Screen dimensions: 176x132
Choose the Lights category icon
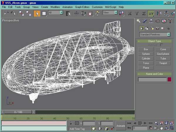(x=152, y=28)
